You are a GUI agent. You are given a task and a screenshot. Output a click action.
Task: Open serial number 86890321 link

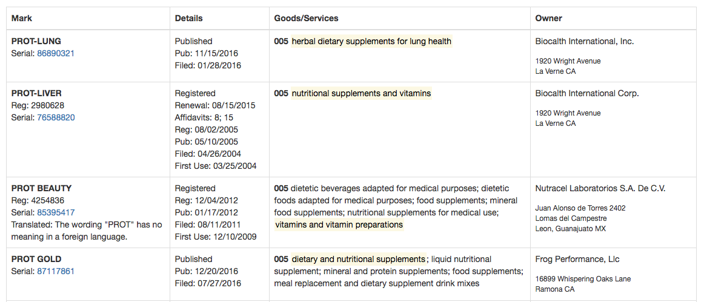pyautogui.click(x=56, y=53)
